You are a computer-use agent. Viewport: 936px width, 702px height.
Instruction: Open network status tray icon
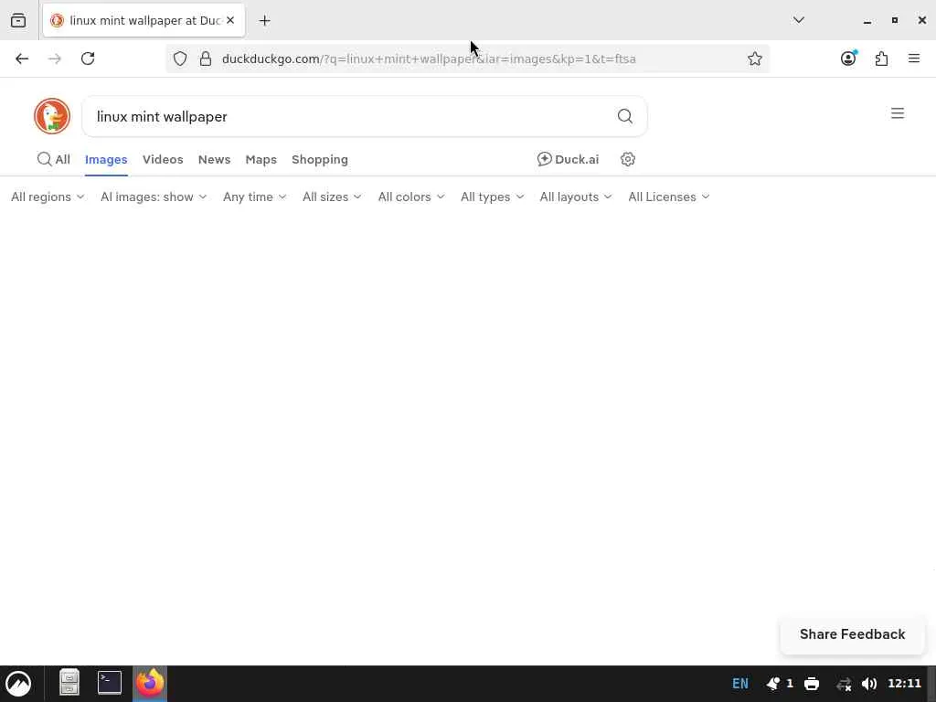click(844, 684)
